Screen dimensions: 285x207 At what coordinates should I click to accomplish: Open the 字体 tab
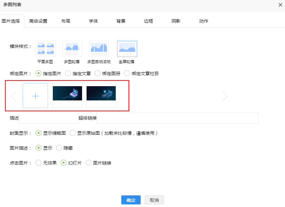tap(93, 21)
